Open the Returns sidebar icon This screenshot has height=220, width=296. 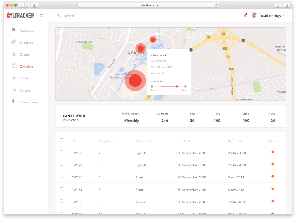[x=14, y=90]
